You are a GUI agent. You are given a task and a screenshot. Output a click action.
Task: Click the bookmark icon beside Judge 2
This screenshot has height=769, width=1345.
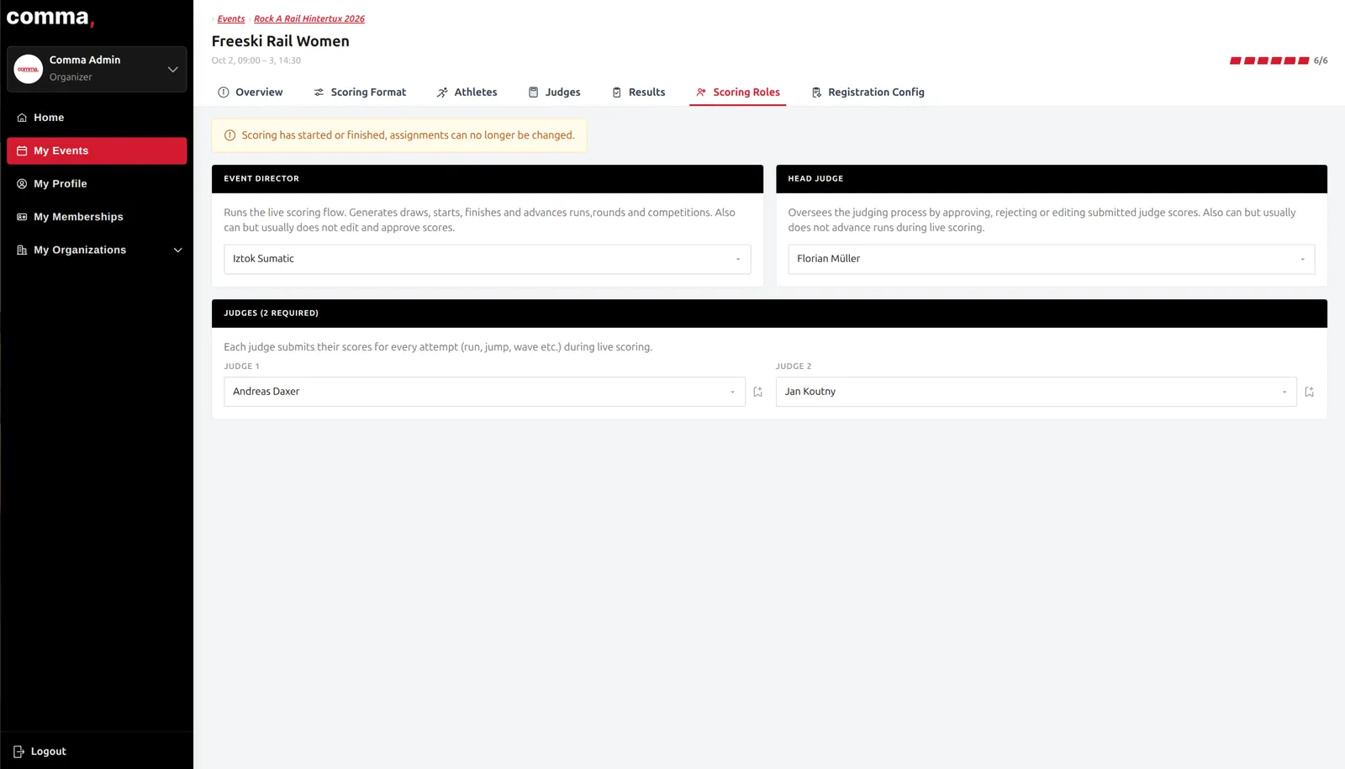coord(1309,392)
